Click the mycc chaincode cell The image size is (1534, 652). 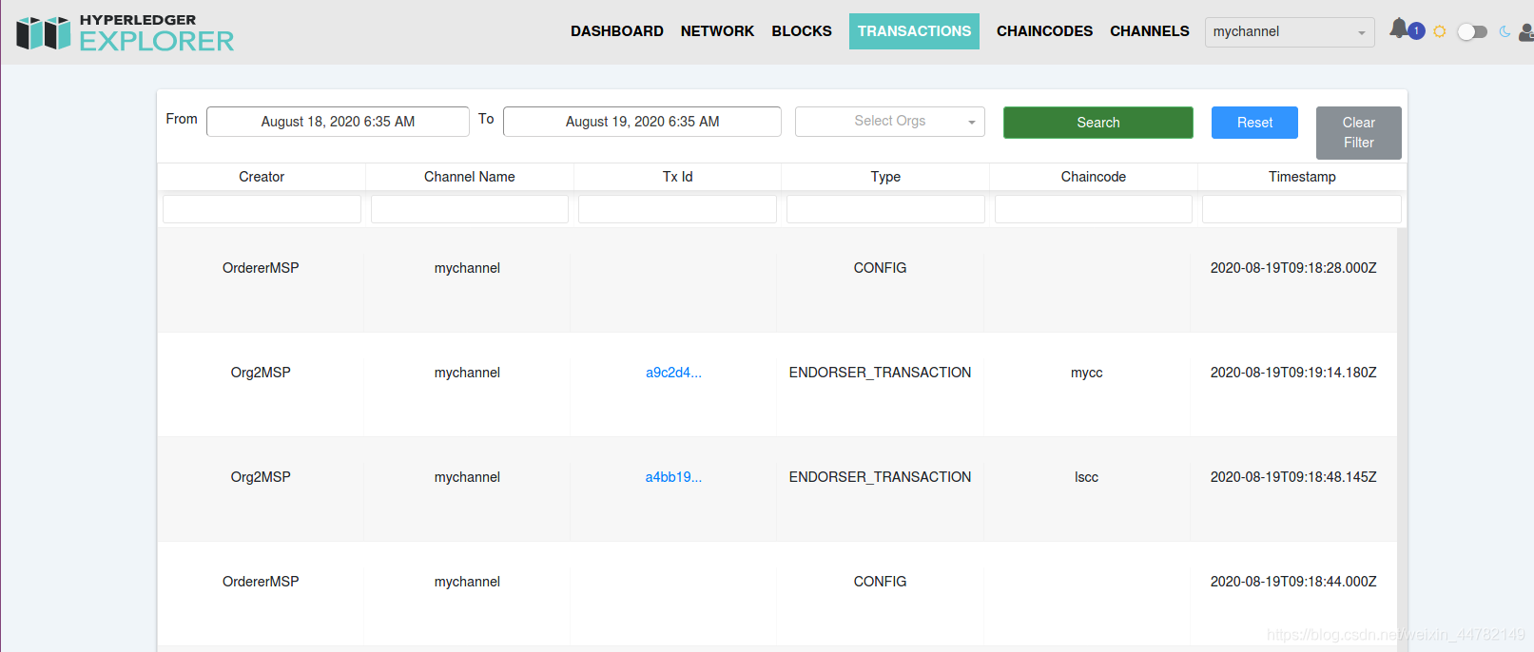pyautogui.click(x=1086, y=373)
